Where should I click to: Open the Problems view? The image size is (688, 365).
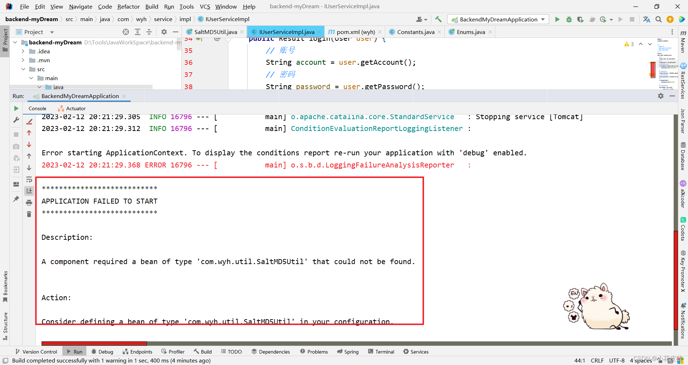(x=314, y=351)
